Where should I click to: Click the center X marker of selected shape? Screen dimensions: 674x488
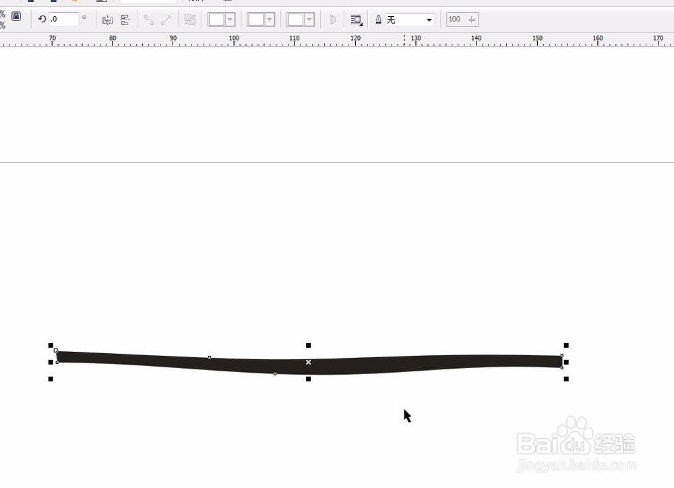coord(308,362)
